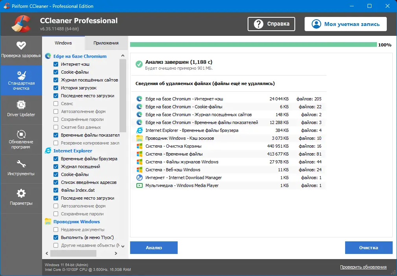397x276 pixels.
Task: Click Edge icon in Cookie-файлы result row
Action: click(x=139, y=107)
